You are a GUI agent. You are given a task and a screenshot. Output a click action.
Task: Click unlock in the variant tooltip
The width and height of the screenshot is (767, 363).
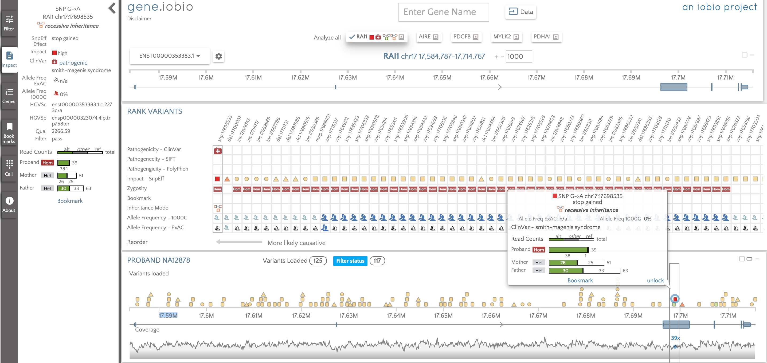pos(655,280)
